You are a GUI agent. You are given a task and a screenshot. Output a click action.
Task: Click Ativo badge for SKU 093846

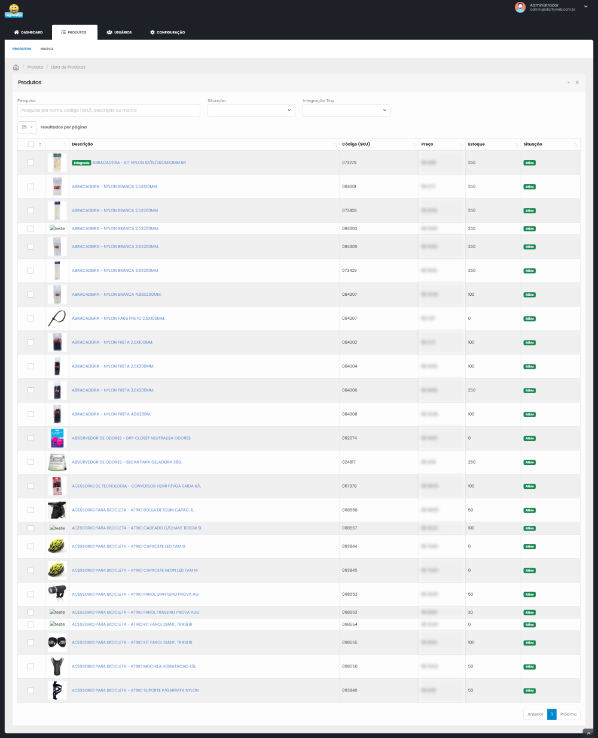click(x=529, y=691)
